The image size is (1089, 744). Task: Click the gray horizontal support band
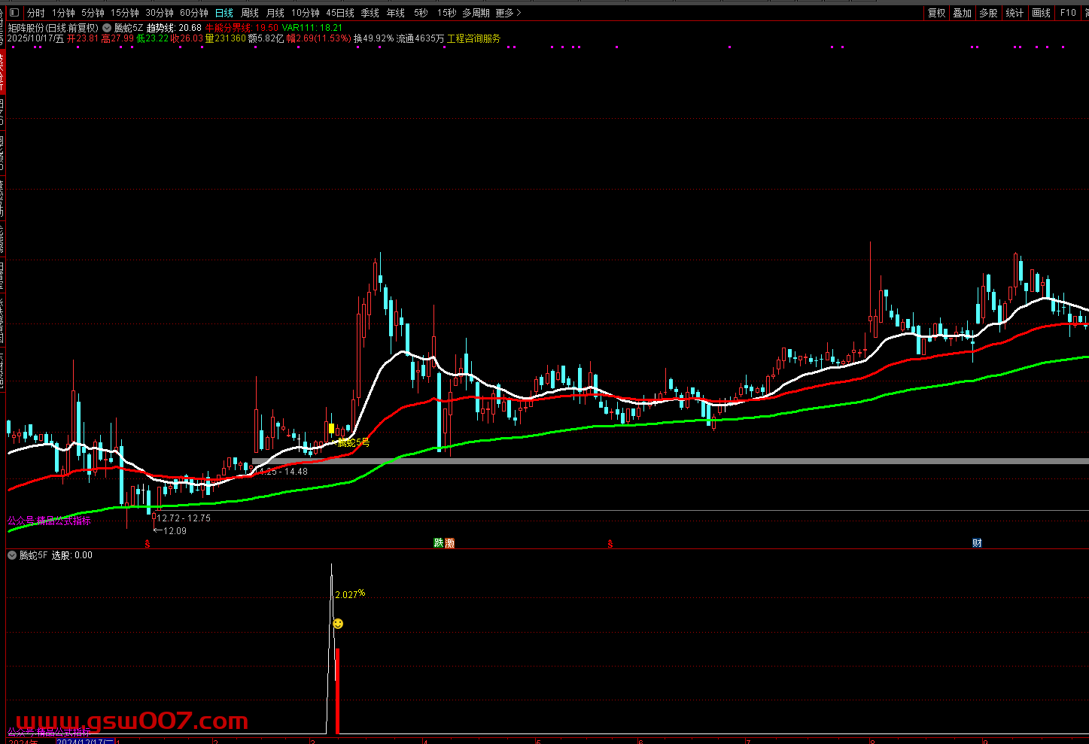tap(677, 461)
